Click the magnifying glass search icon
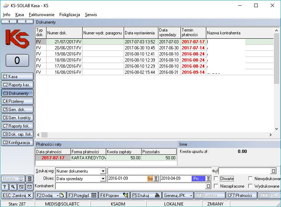Image resolution: width=281 pixels, height=207 pixels. coord(13,187)
